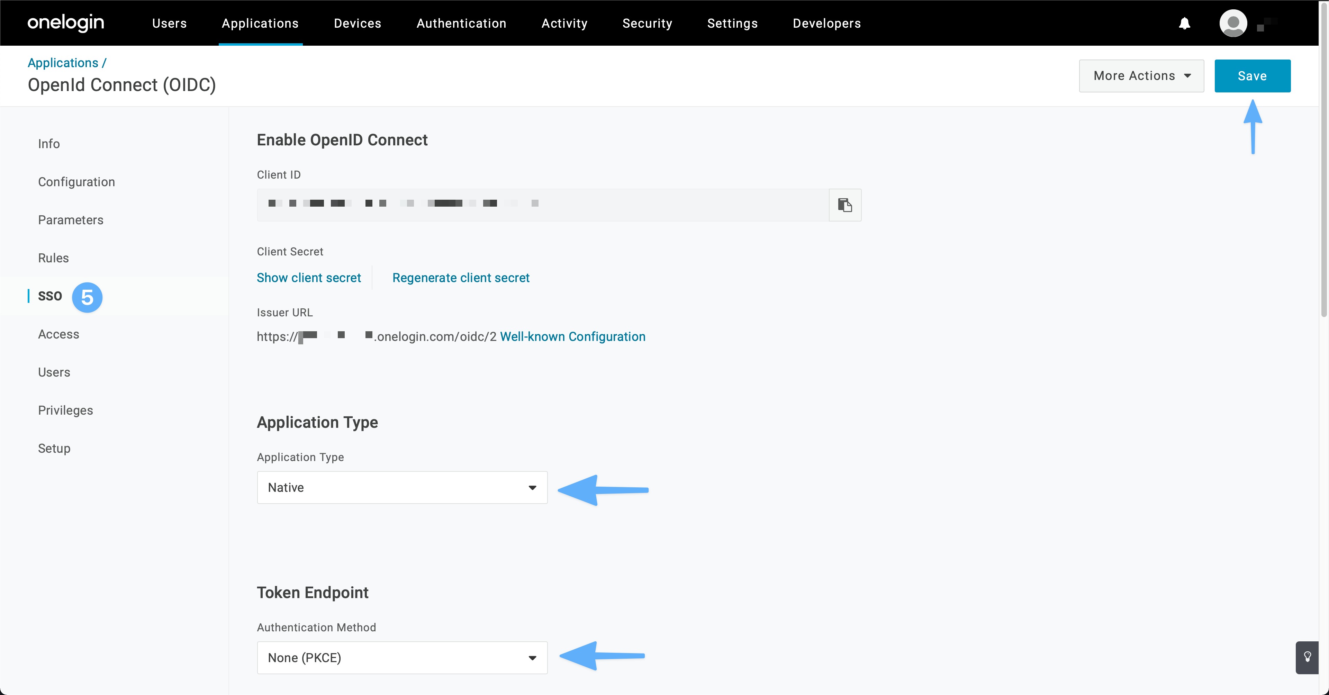Switch to the Access sidebar tab
The width and height of the screenshot is (1329, 695).
58,334
